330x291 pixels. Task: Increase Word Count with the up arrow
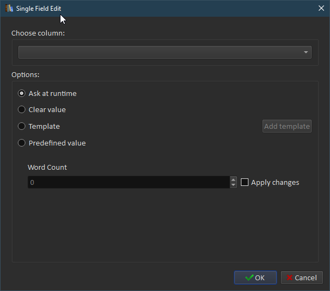pos(233,179)
